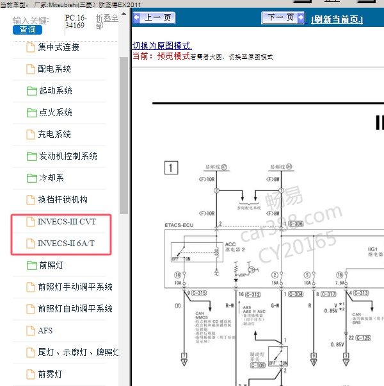Click the page icon beside INVECS-II 6A/T
This screenshot has height=386, width=384.
[31, 244]
